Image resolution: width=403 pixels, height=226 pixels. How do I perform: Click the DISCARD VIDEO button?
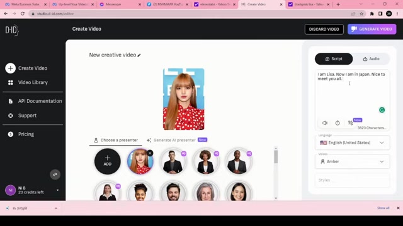324,30
